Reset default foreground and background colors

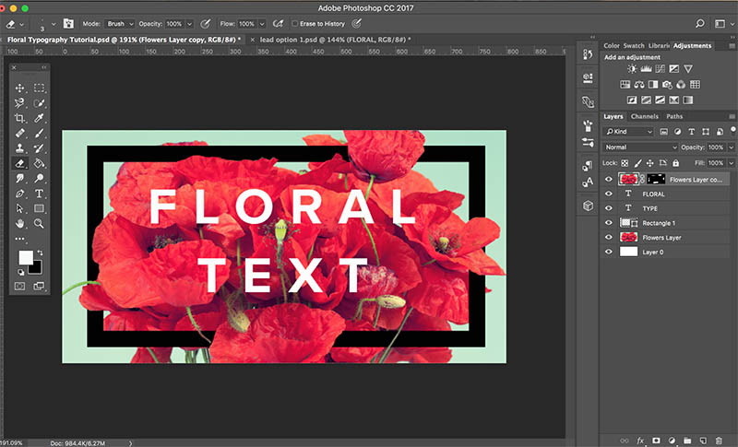point(20,272)
